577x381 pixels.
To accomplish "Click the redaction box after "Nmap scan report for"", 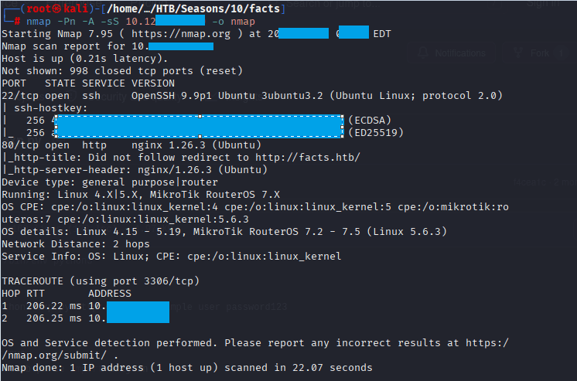I will click(x=180, y=46).
